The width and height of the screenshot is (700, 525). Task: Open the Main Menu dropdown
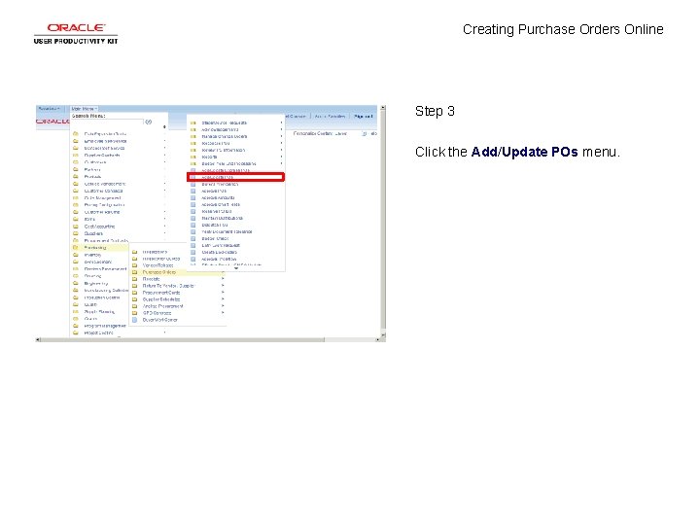point(84,109)
